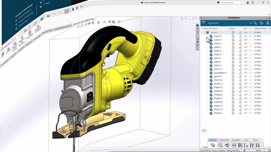This screenshot has height=152, width=271.
Task: Click the tag icon in MySession header
Action: click(x=261, y=23)
